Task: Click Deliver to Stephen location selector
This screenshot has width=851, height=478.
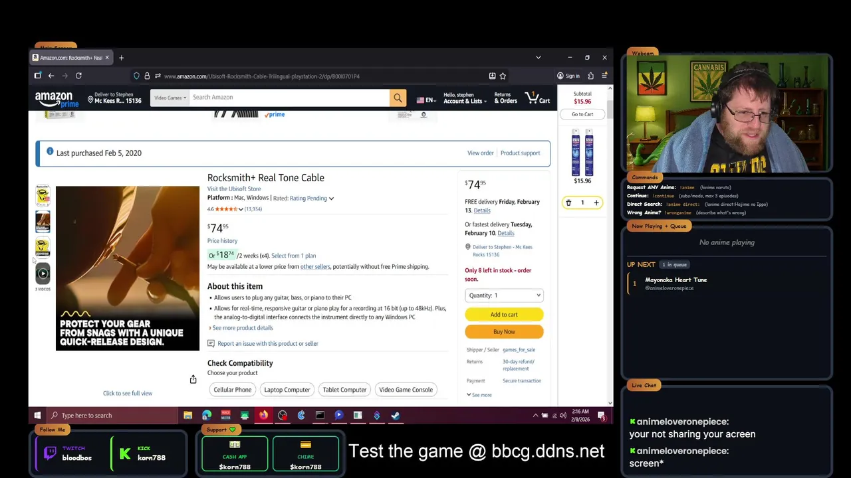Action: click(x=114, y=98)
